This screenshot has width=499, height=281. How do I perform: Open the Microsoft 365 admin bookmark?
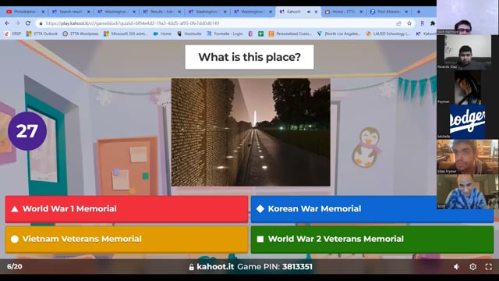click(126, 34)
